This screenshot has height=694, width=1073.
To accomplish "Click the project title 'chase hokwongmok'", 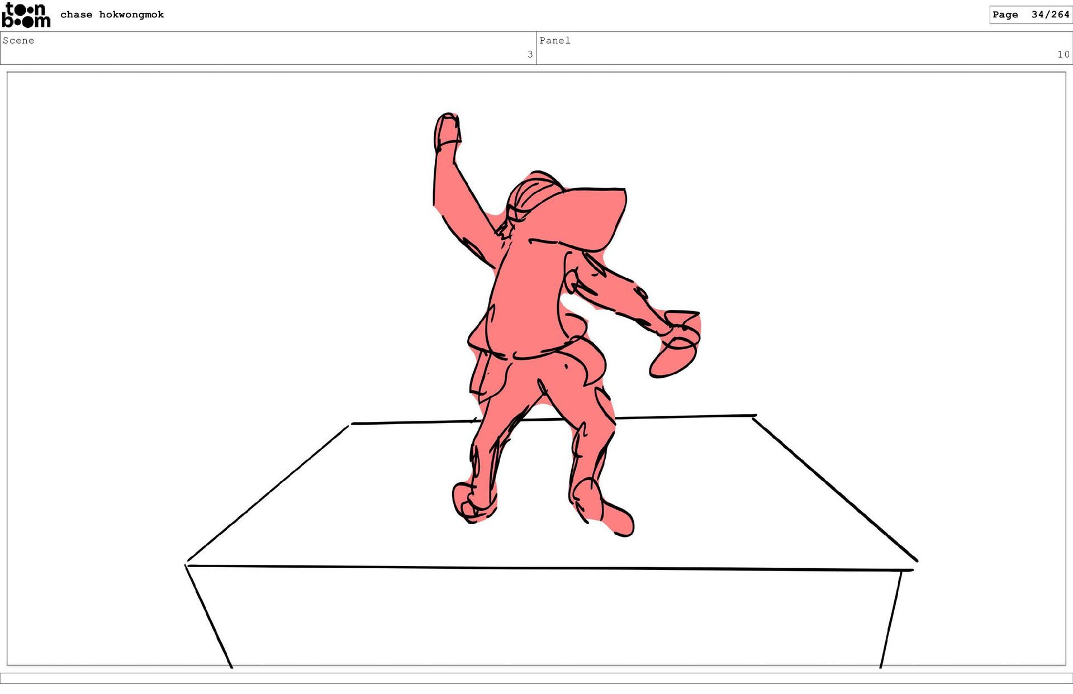I will click(112, 15).
